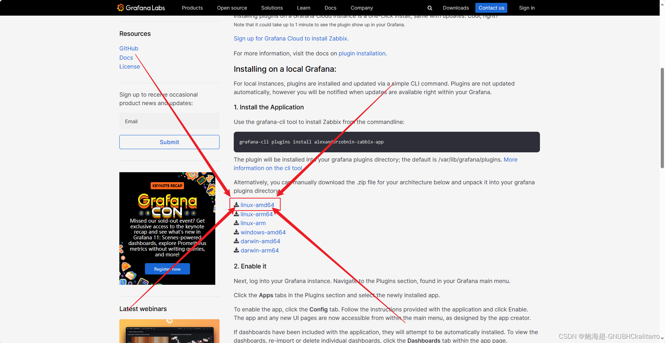The height and width of the screenshot is (343, 665).
Task: Open the Products menu
Action: [x=192, y=8]
